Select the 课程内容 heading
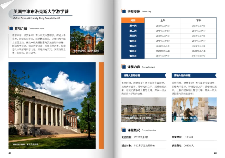225x158 pixels. 134,67
